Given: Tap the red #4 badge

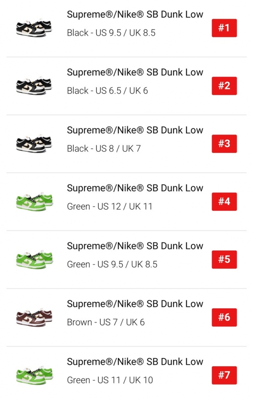Looking at the screenshot, I should coord(224,202).
